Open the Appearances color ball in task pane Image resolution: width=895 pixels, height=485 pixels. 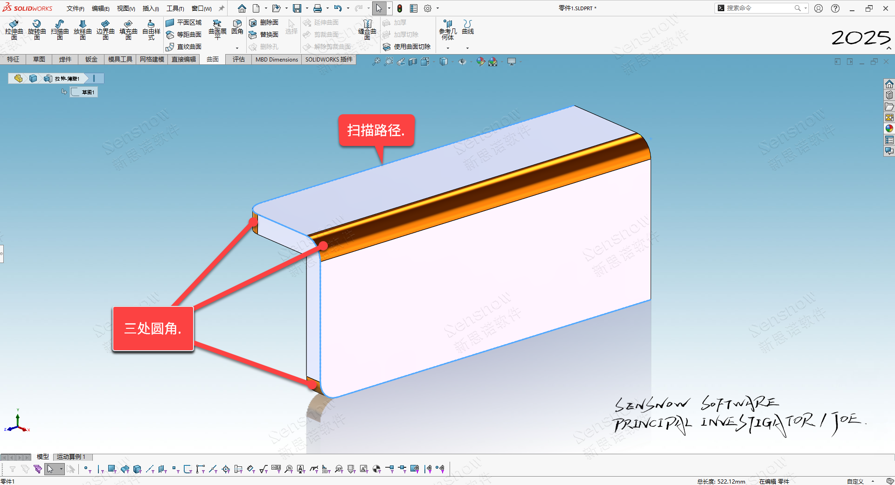889,129
